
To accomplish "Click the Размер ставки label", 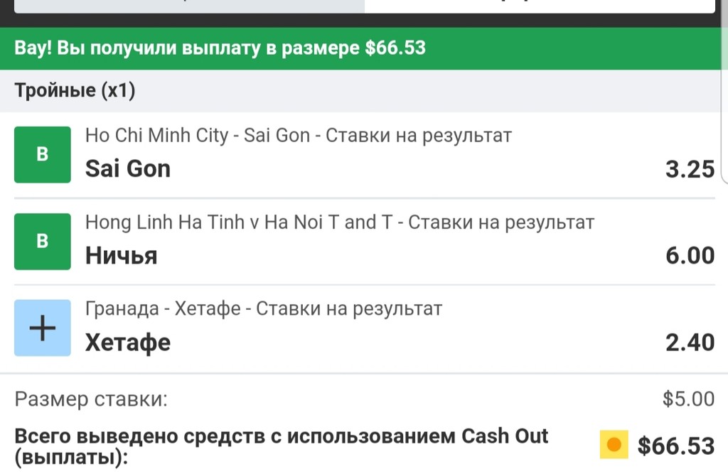I will (91, 399).
